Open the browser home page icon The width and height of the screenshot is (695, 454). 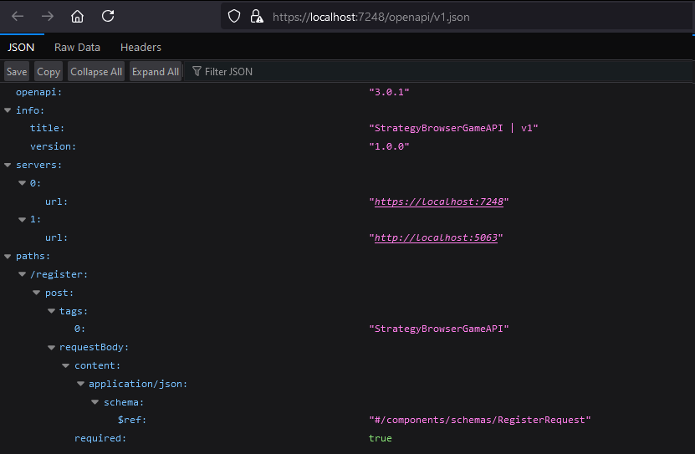77,17
